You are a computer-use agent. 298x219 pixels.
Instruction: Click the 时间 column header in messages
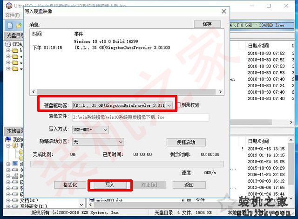click(x=37, y=34)
